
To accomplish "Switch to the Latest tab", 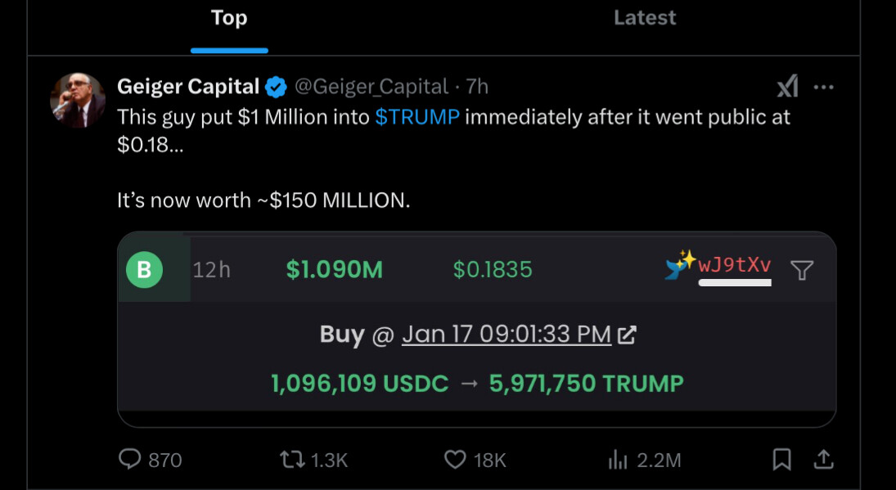I will pos(645,18).
